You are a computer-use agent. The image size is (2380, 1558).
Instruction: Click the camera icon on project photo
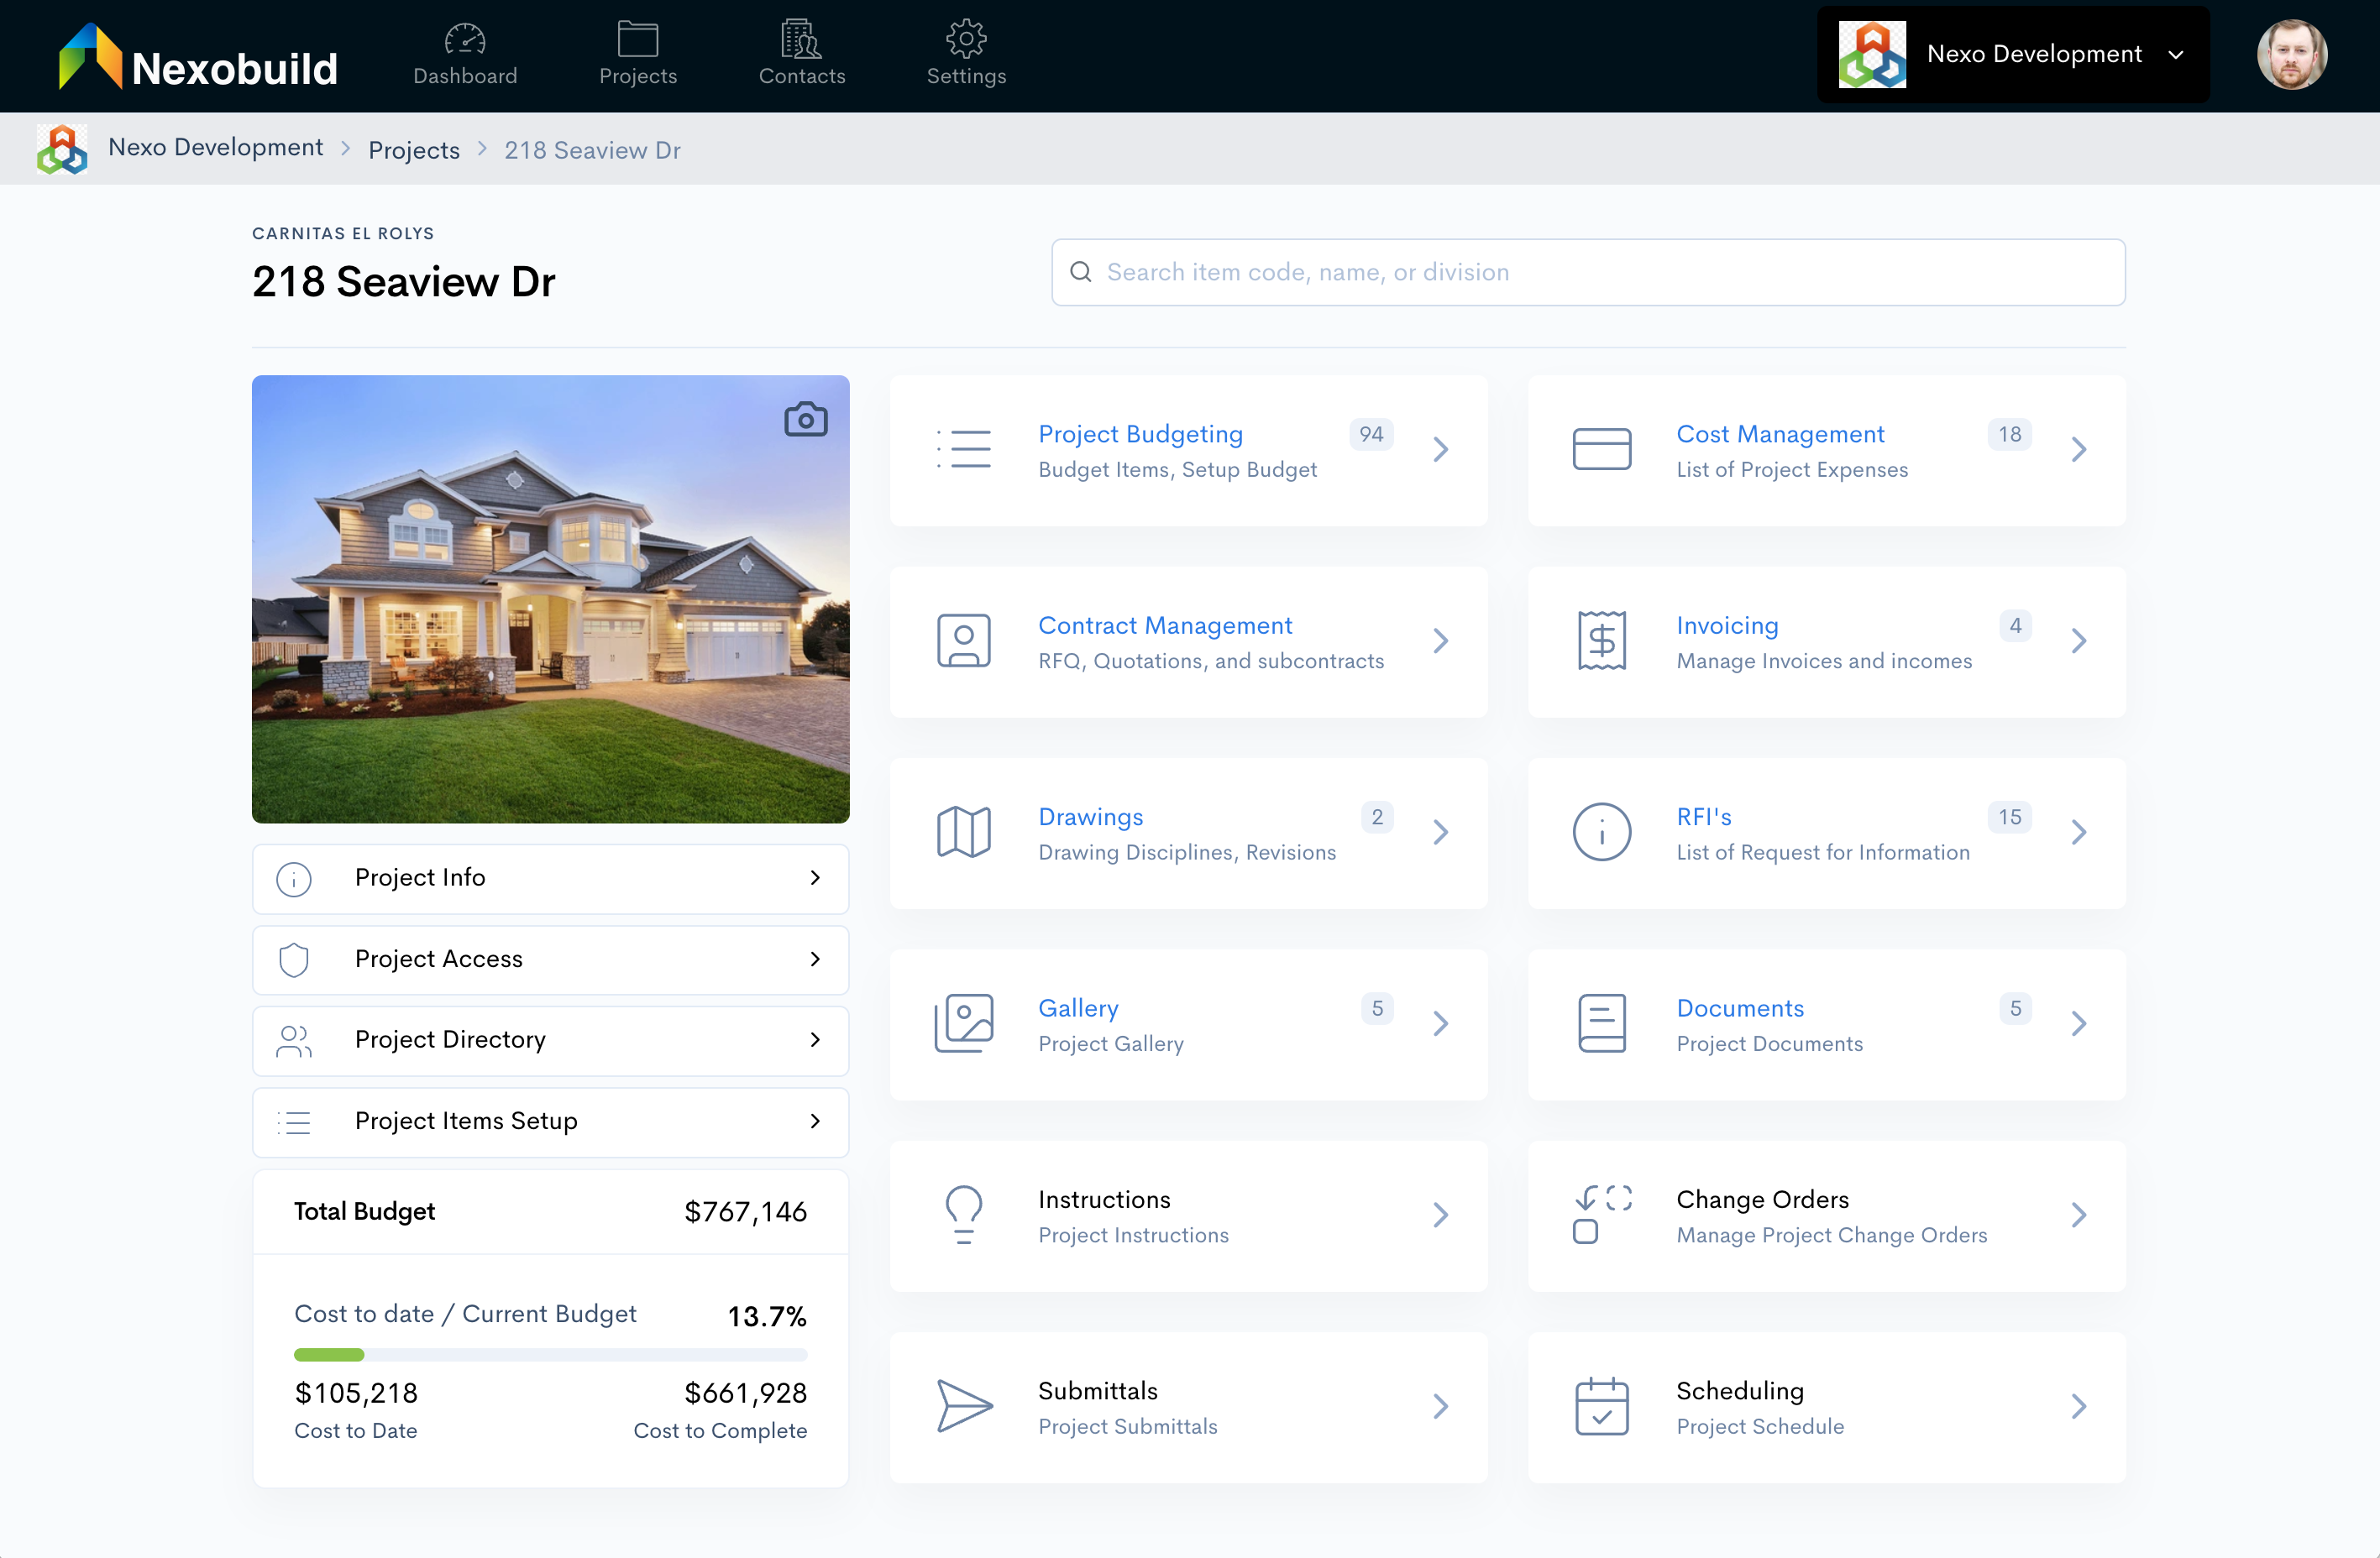pyautogui.click(x=805, y=420)
